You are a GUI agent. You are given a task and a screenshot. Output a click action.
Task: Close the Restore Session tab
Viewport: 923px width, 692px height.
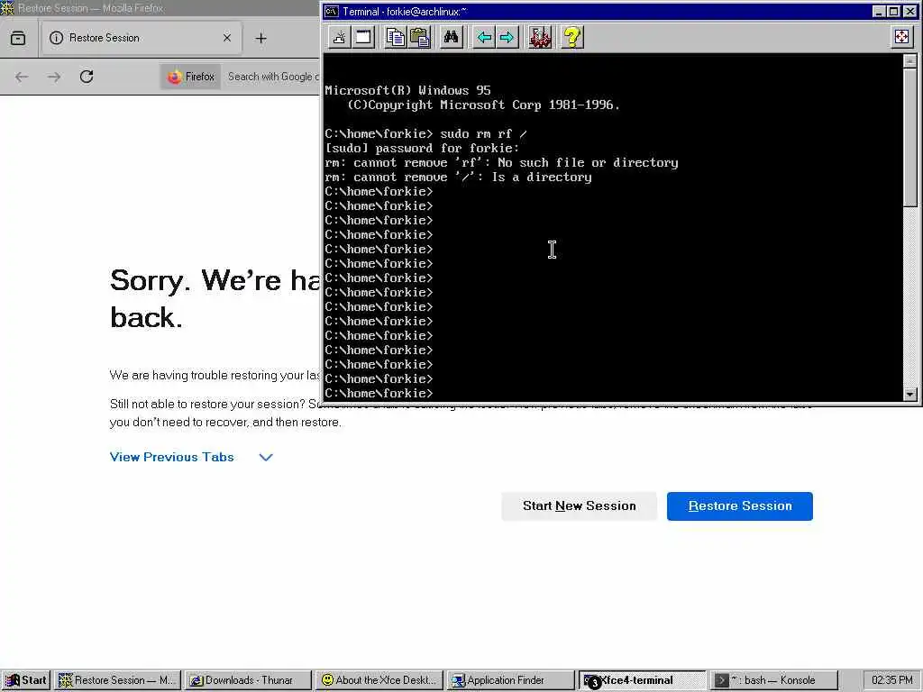[x=227, y=38]
